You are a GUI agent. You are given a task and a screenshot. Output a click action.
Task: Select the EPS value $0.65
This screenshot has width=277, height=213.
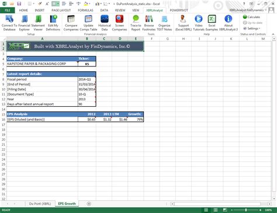(x=87, y=120)
